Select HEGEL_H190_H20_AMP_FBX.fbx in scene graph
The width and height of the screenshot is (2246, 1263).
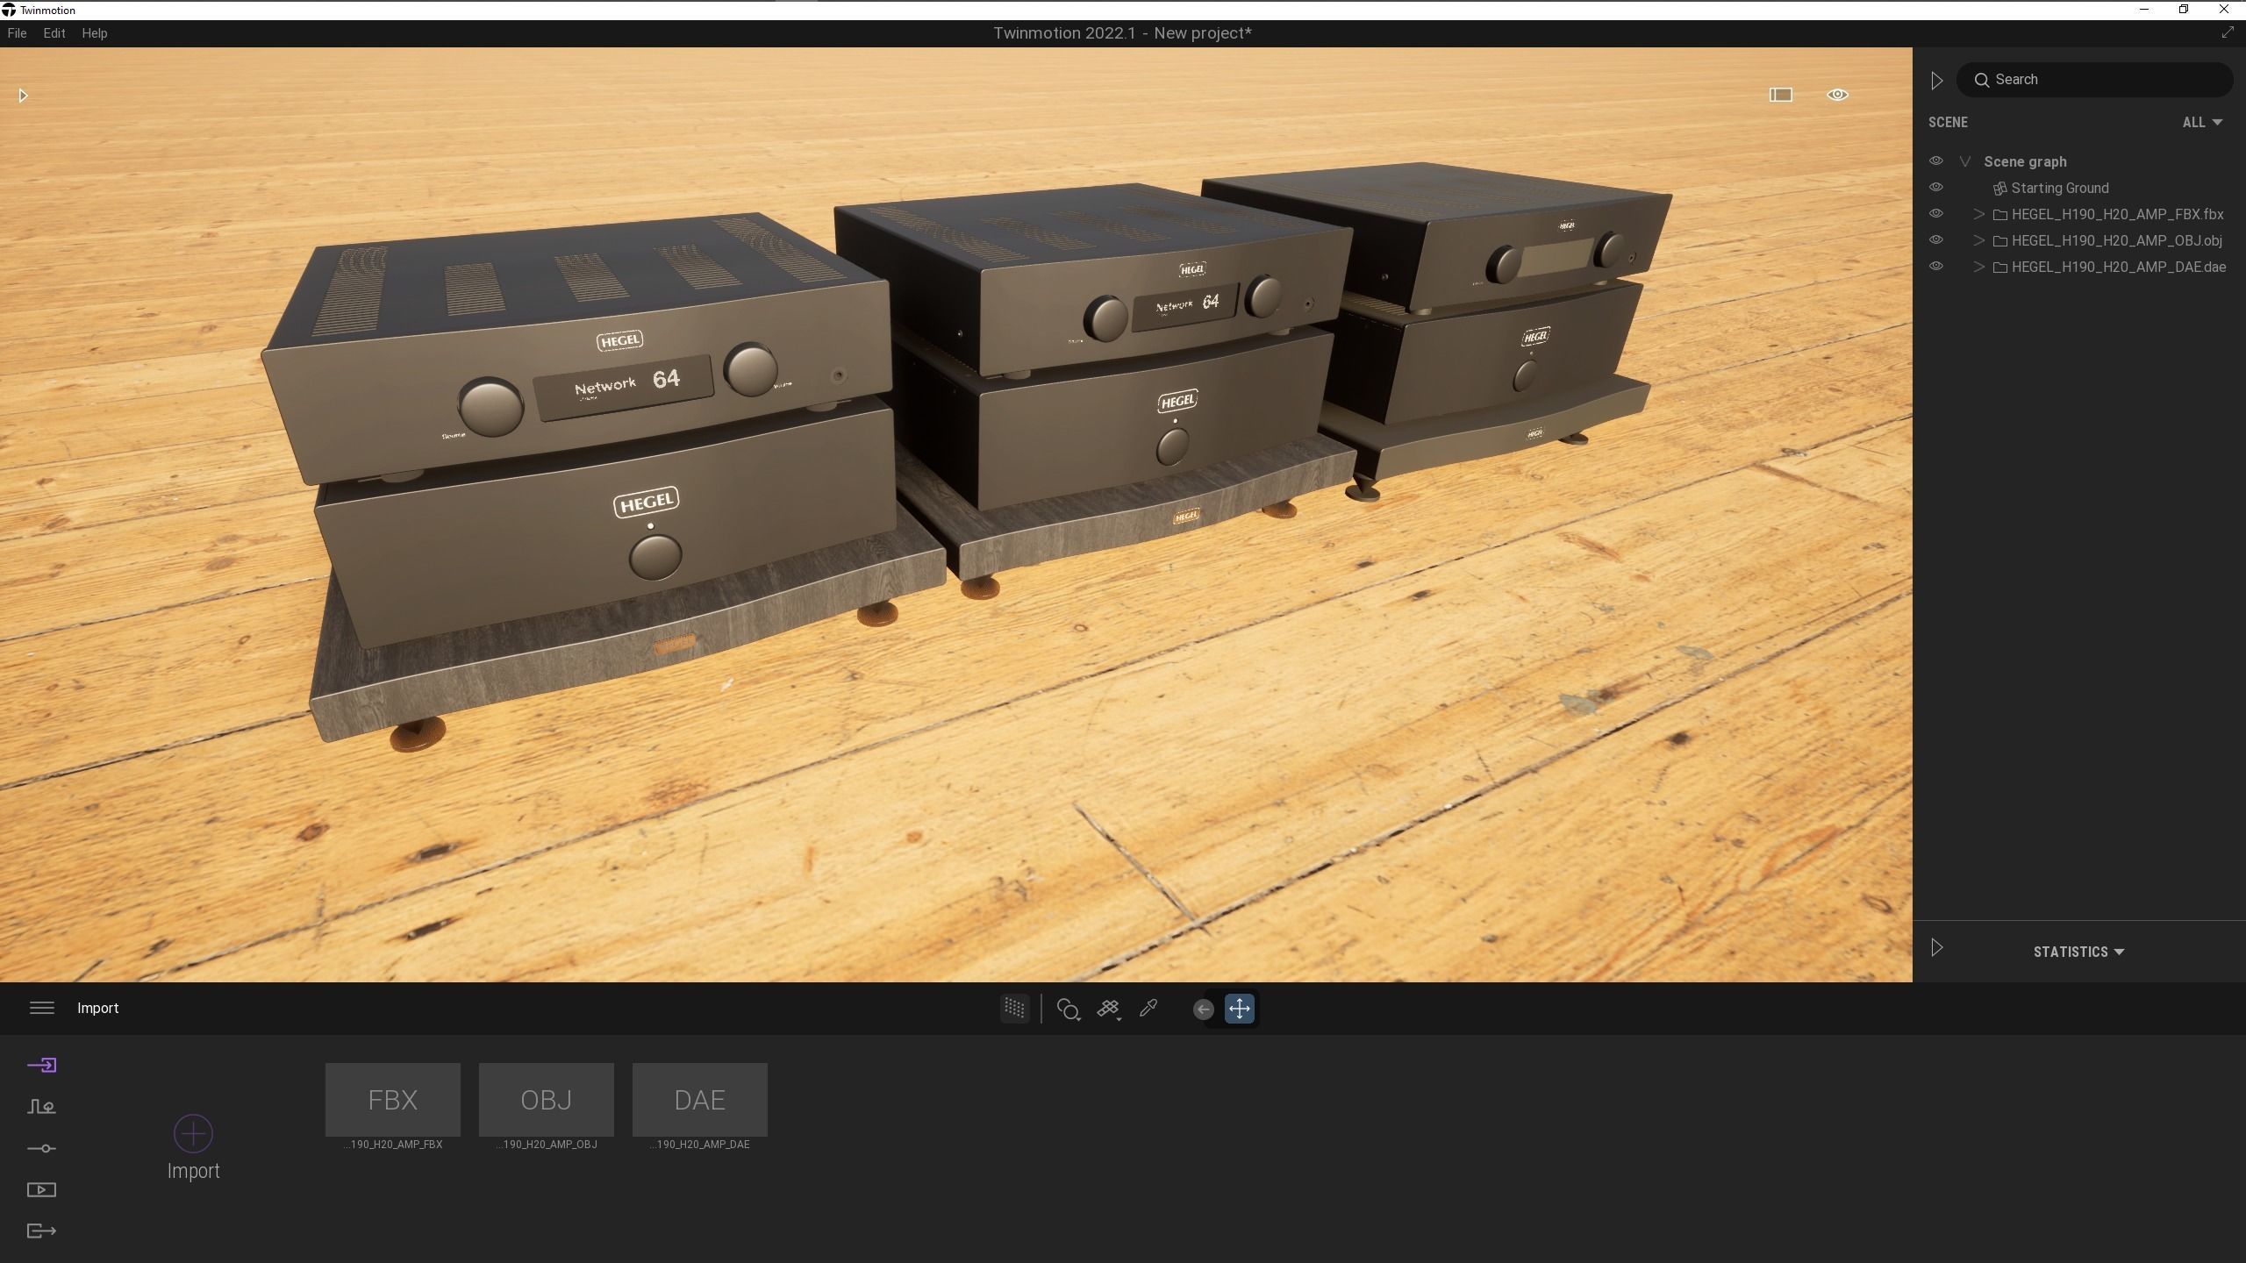point(2117,215)
